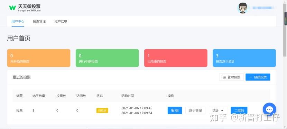The width and height of the screenshot is (287, 129).
Task: Click the 访问数 column header
Action: pyautogui.click(x=81, y=96)
